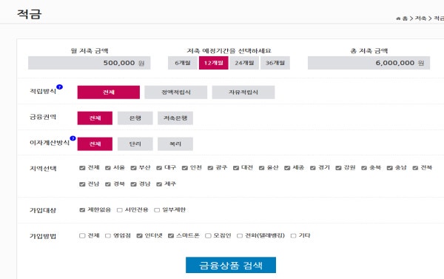Choose 복리 interest calculation
The height and width of the screenshot is (279, 444).
click(175, 144)
